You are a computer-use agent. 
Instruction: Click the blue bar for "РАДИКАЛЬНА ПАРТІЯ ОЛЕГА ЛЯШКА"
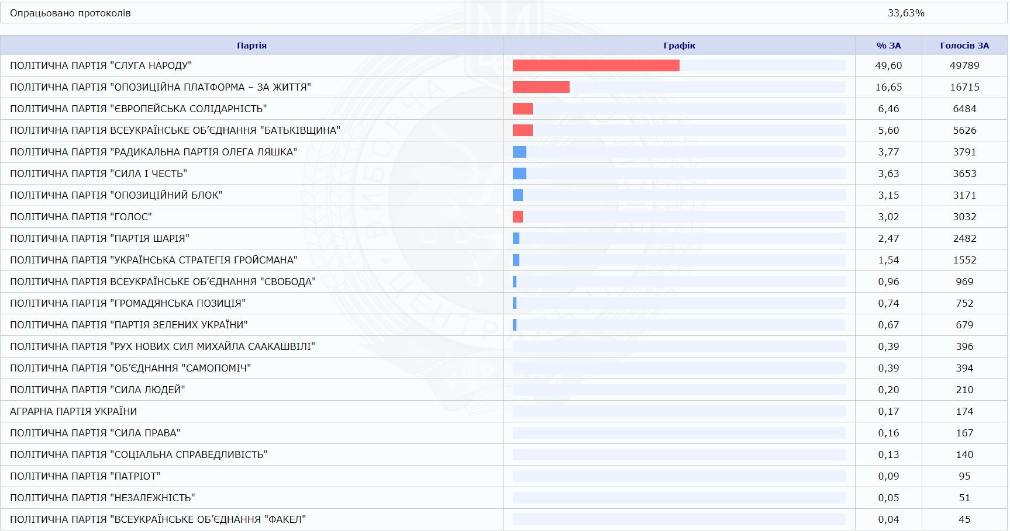click(519, 152)
